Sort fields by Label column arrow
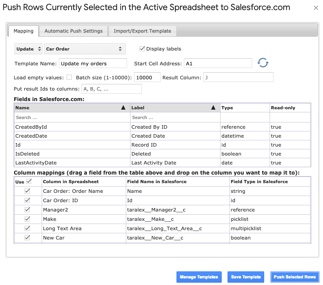The image size is (323, 285). (213, 108)
